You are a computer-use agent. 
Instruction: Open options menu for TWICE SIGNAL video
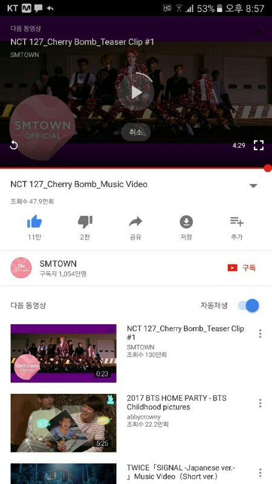coord(261,473)
